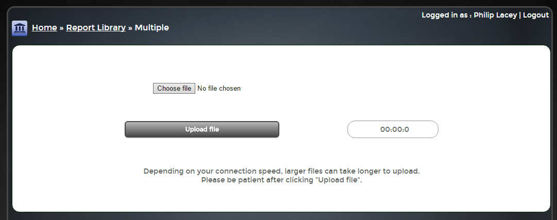Open the Report Library breadcrumb link
This screenshot has height=220, width=557.
[96, 28]
